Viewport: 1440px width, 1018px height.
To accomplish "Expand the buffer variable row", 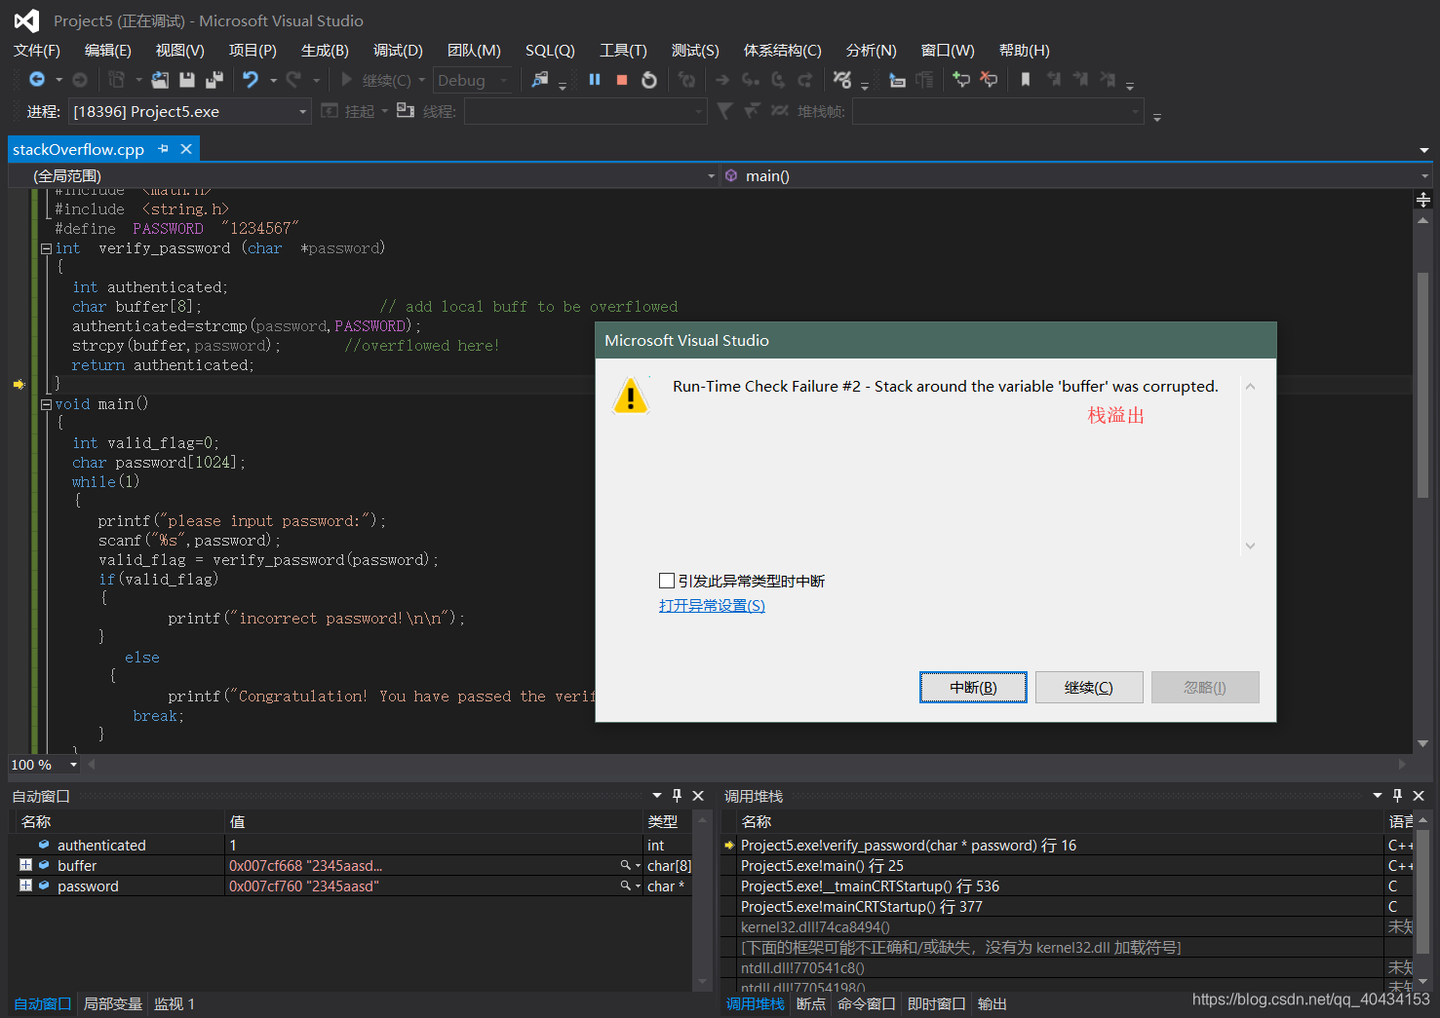I will pos(25,865).
